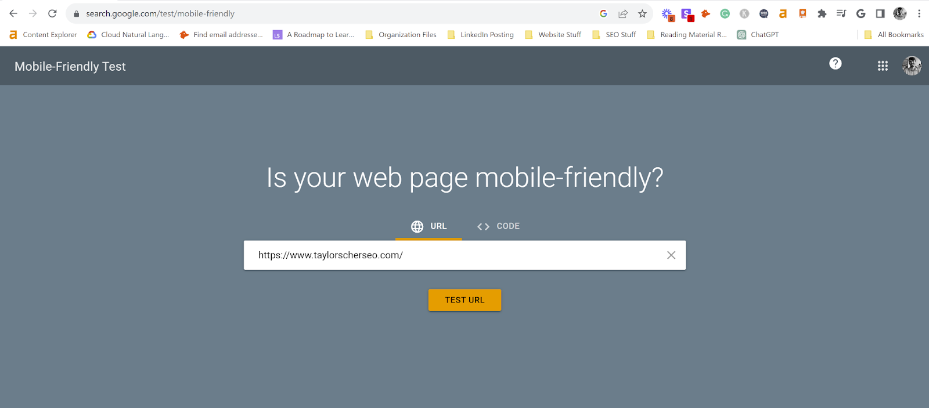Open LinkedIn Posting bookmark folder

(481, 35)
